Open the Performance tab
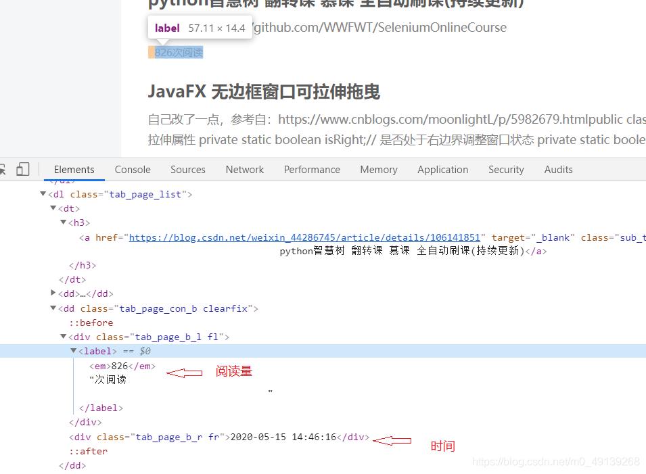 coord(311,169)
